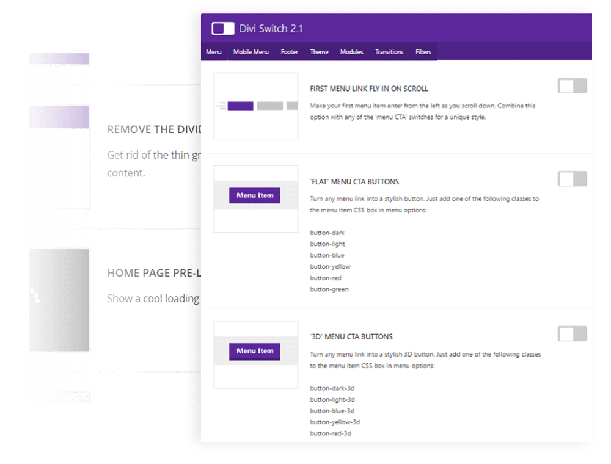The width and height of the screenshot is (611, 464).
Task: Click 'Show a cool loading' text in background page
Action: 153,298
